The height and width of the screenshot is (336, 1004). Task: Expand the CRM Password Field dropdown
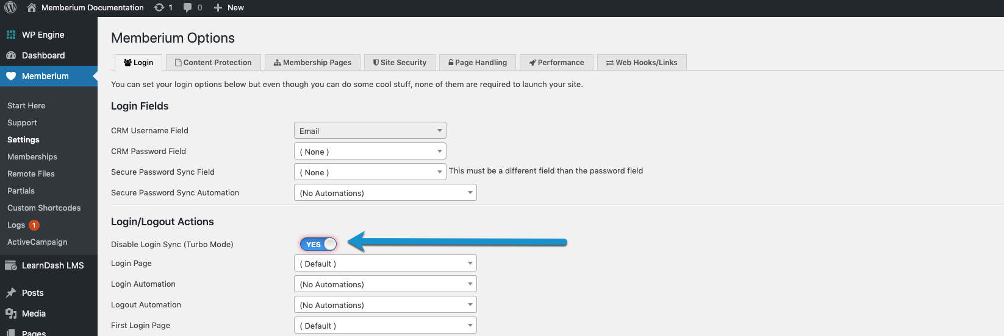point(370,152)
